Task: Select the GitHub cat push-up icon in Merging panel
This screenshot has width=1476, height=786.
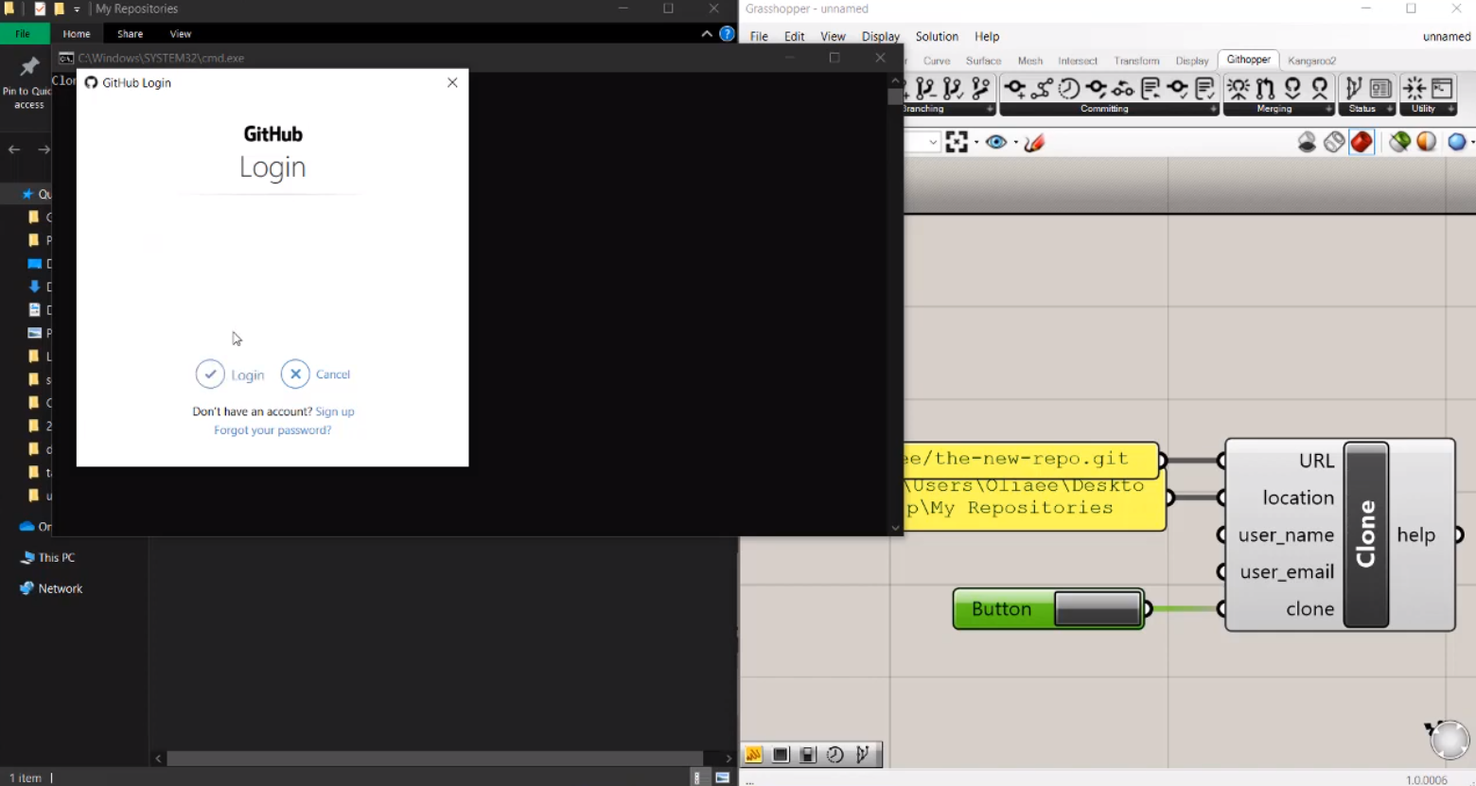Action: pyautogui.click(x=1320, y=89)
